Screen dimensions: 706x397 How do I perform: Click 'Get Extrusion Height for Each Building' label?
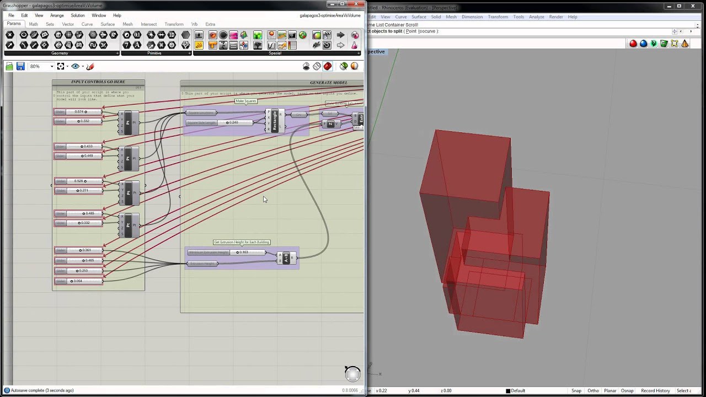(x=242, y=242)
